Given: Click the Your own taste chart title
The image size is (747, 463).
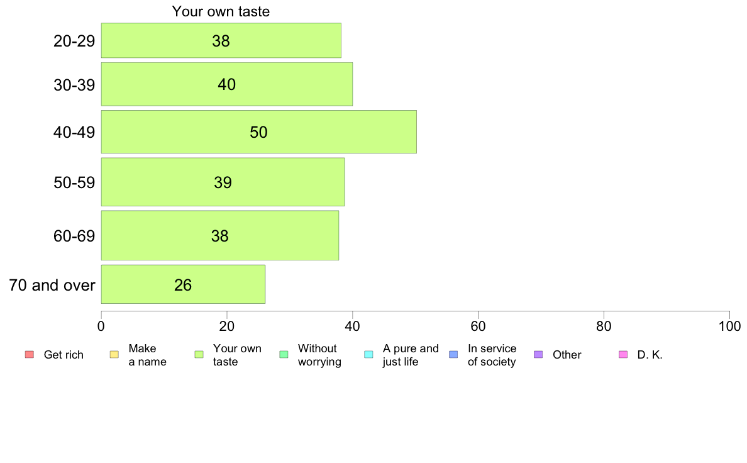Looking at the screenshot, I should click(x=221, y=11).
